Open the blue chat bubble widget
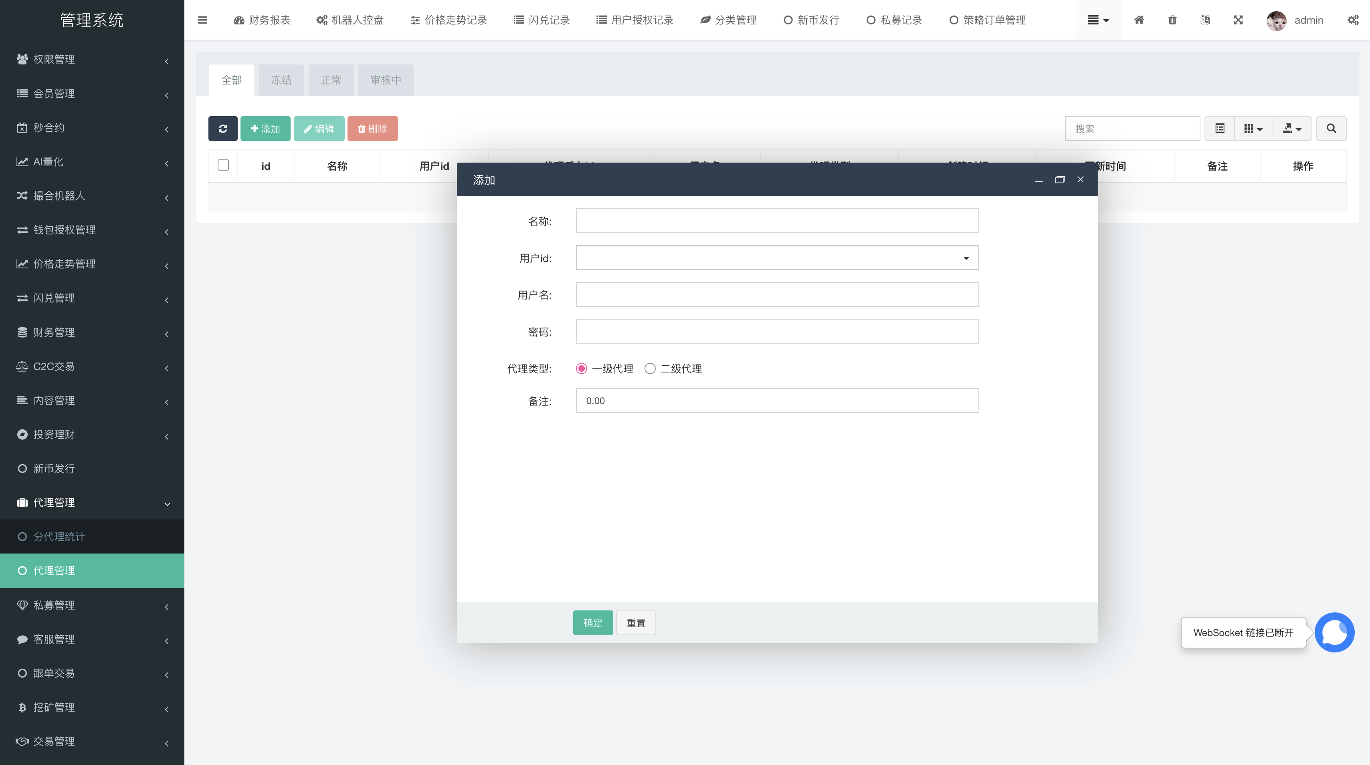The height and width of the screenshot is (765, 1370). point(1334,632)
